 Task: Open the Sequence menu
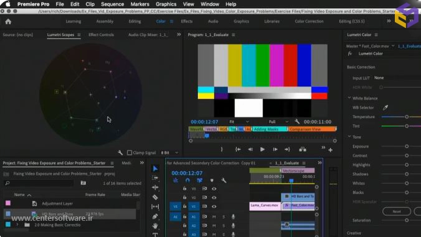pos(112,4)
